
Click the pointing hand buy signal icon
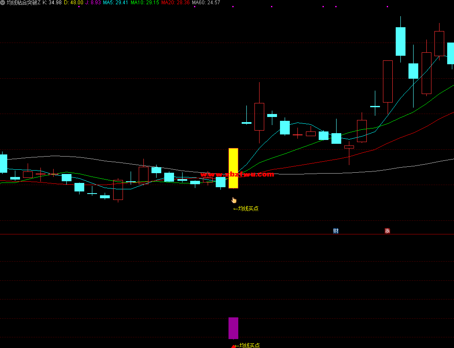coord(234,200)
